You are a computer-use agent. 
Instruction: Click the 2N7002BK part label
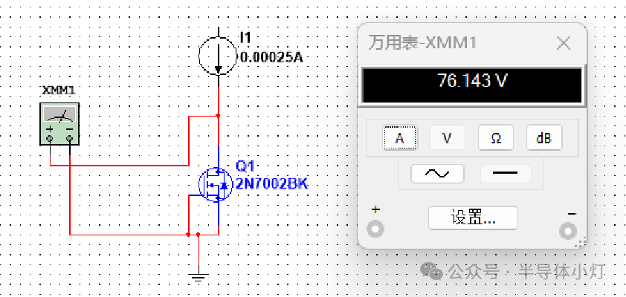[x=272, y=184]
